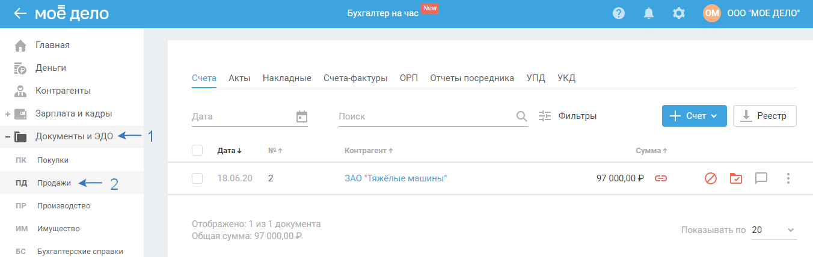Click the red cancel circle icon in the row
Viewport: 813px width, 257px height.
[711, 178]
